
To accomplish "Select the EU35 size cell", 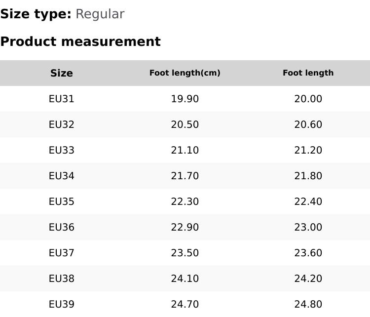I will (x=62, y=201).
